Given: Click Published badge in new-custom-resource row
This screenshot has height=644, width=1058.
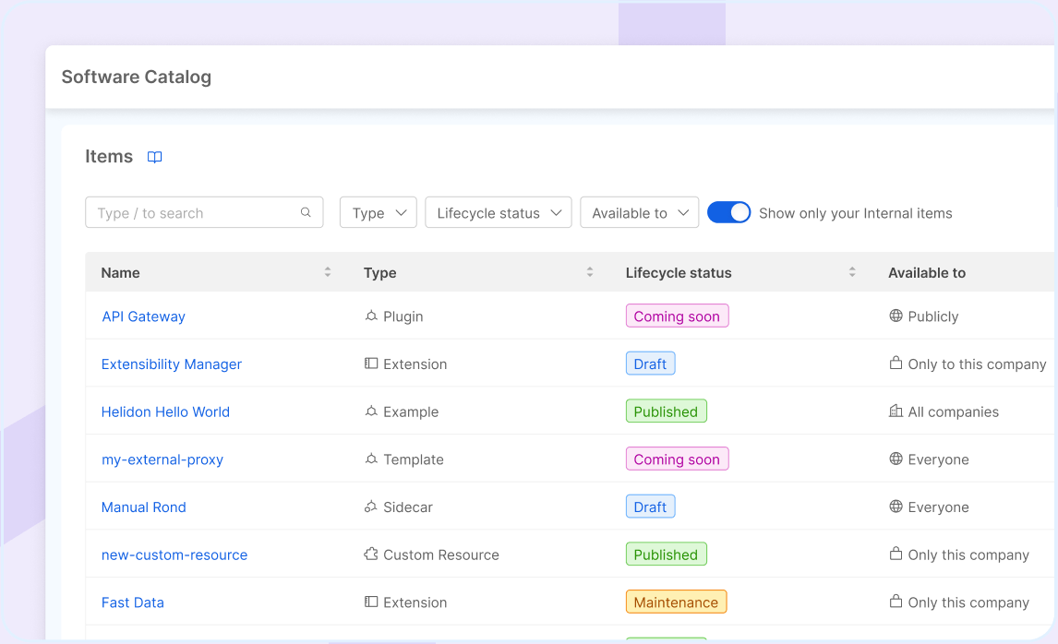Looking at the screenshot, I should coord(666,555).
